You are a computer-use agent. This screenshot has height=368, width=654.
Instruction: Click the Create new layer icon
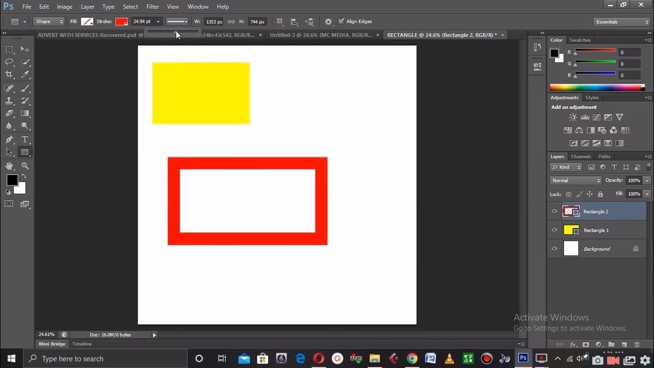click(624, 344)
